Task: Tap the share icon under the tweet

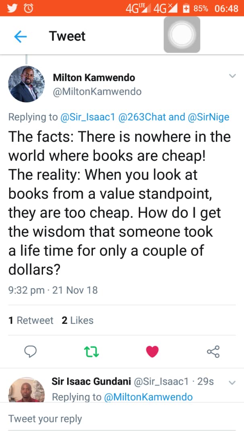Action: click(x=213, y=352)
